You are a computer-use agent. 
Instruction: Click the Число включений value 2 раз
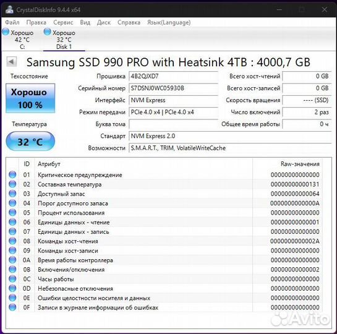(307, 112)
